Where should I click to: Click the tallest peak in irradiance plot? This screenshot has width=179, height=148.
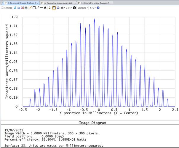tap(95, 20)
